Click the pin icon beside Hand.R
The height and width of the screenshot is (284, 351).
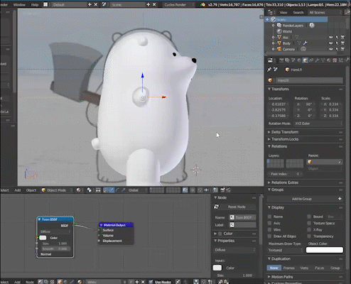pyautogui.click(x=269, y=70)
